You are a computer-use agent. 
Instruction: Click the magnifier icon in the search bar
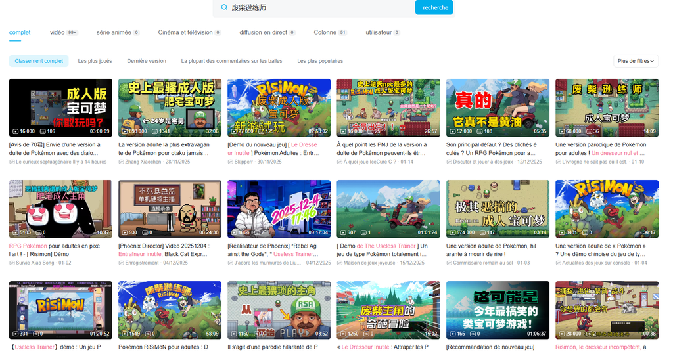pyautogui.click(x=224, y=8)
